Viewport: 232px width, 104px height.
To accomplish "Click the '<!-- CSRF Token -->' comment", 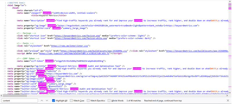I will [28, 59].
